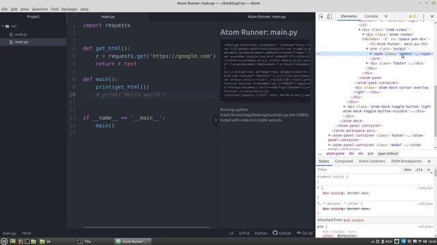
Task: Open the system start menu icon
Action: point(4,242)
